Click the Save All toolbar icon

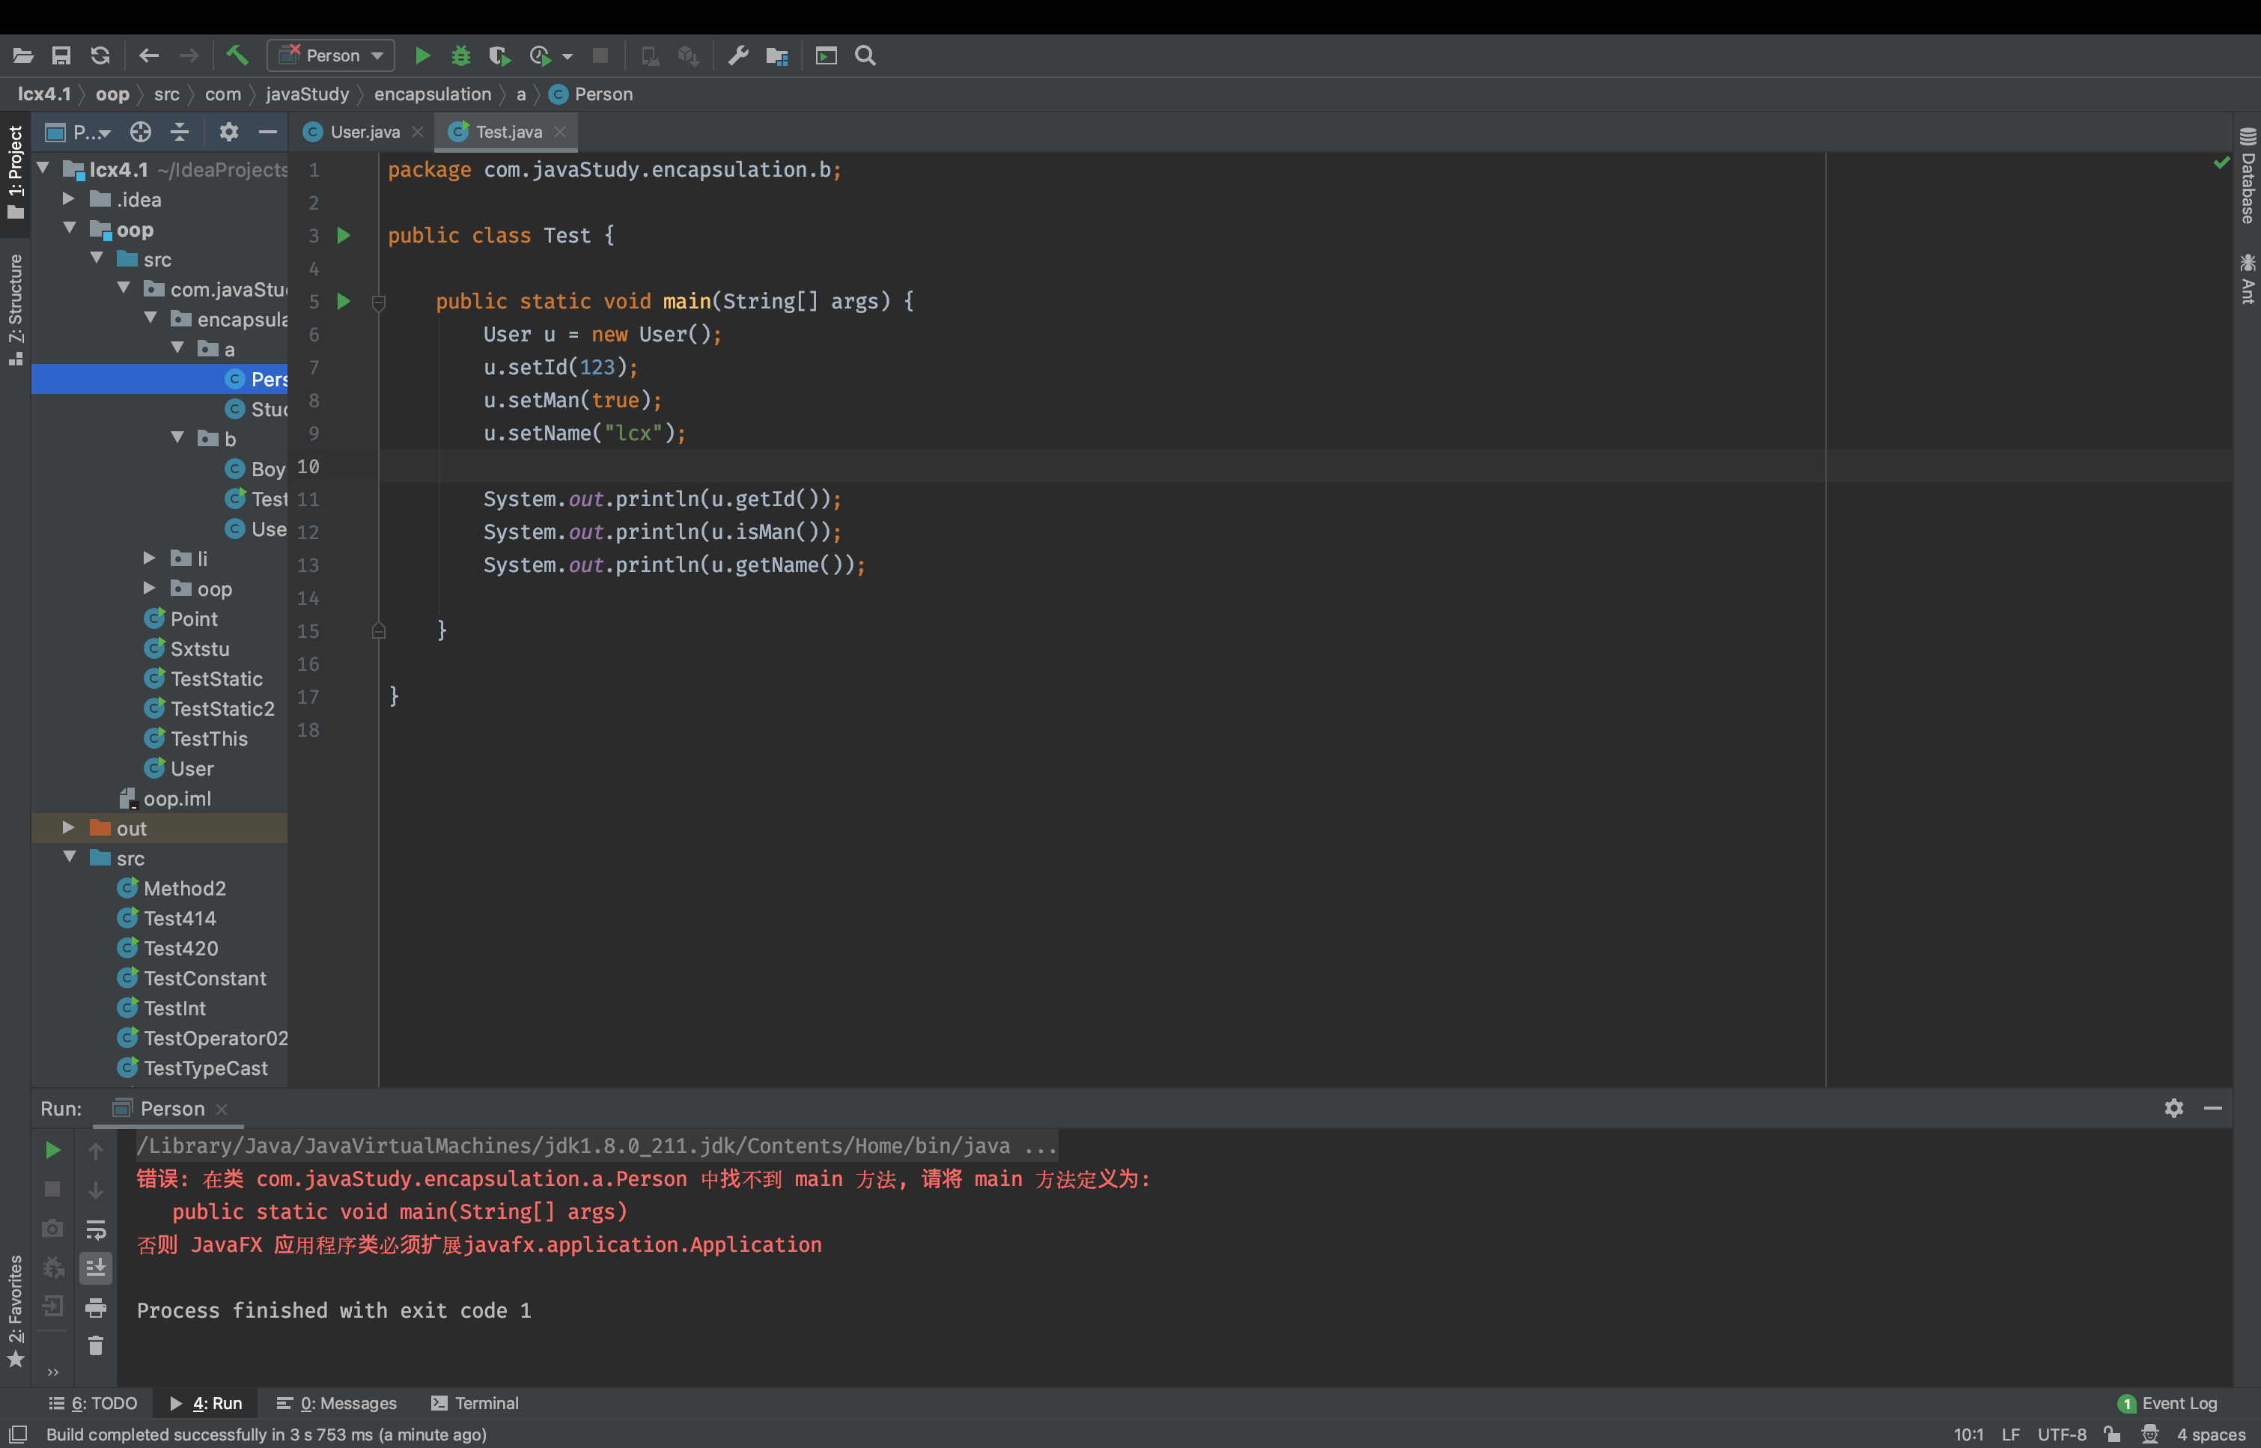[x=61, y=55]
